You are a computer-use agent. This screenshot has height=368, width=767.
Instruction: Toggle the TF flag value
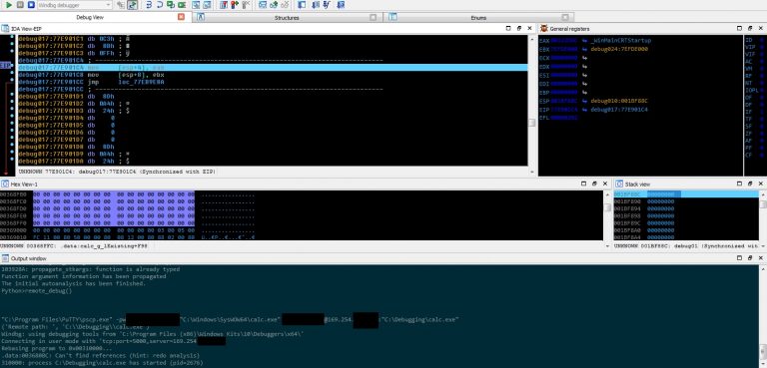(x=761, y=119)
